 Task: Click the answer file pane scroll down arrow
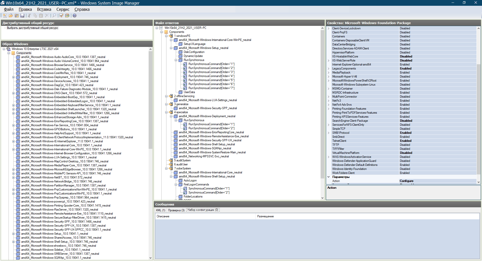pyautogui.click(x=322, y=198)
